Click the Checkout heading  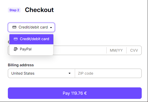coord(39,10)
